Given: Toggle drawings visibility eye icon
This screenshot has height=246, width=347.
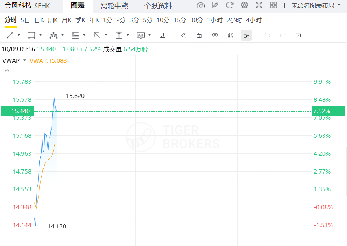Looking at the screenshot, I should coord(215,35).
